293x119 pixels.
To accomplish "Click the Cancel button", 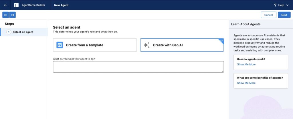I will coord(268,15).
